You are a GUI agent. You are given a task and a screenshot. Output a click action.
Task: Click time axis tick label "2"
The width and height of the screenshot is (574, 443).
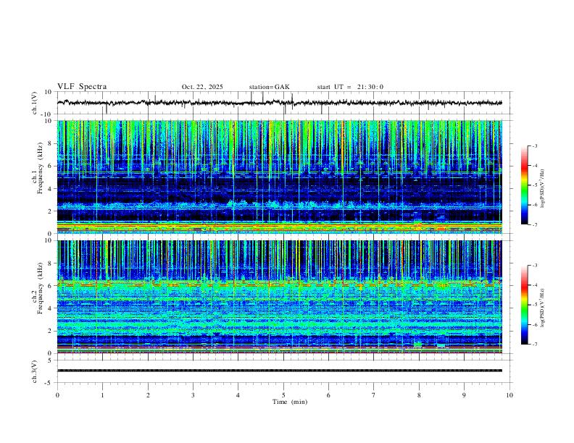(x=148, y=395)
